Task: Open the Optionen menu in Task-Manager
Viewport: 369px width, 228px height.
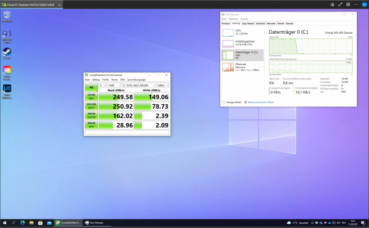Action: [233, 19]
